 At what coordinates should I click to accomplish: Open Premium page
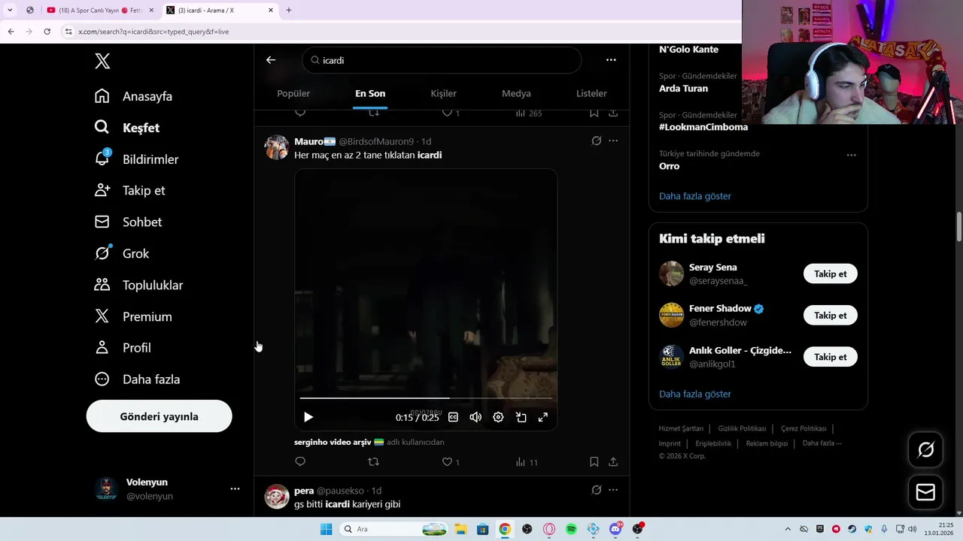pyautogui.click(x=133, y=316)
